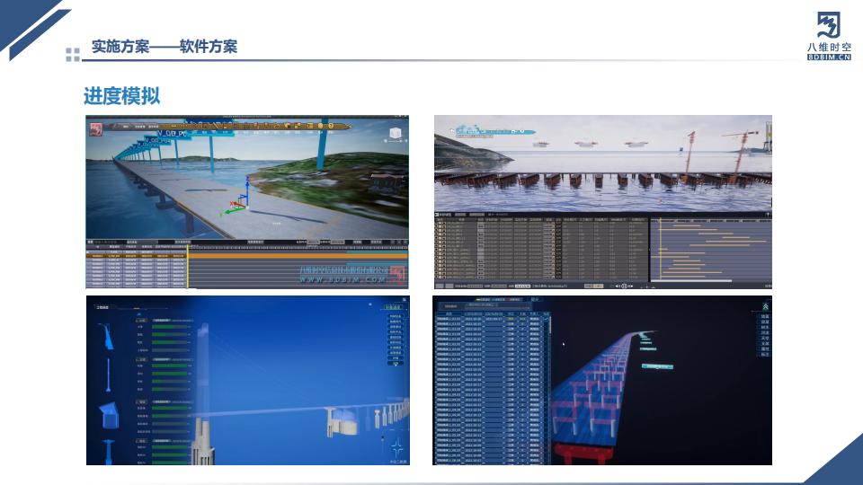This screenshot has width=863, height=485.
Task: Select 隐藏 in the dark viewport side menu
Action: pos(765,316)
